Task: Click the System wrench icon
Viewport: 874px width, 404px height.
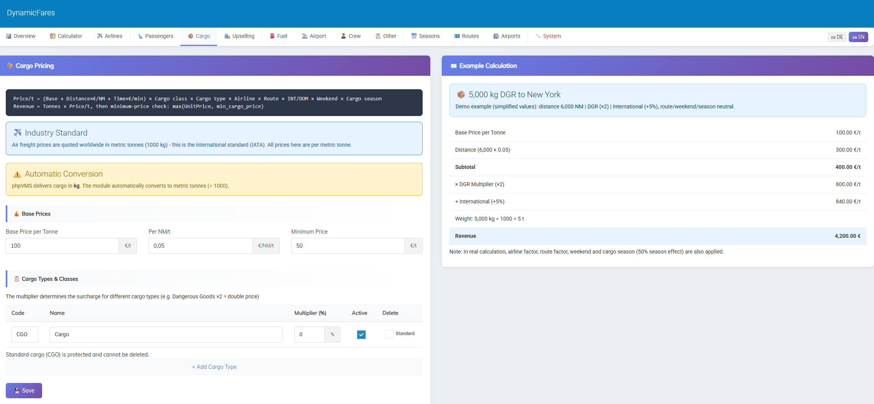Action: click(538, 36)
